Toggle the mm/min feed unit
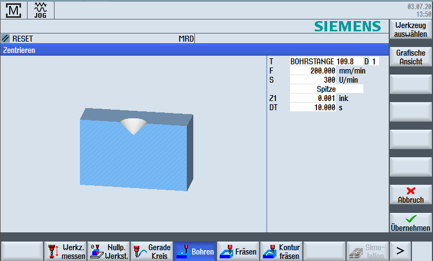 click(x=352, y=71)
